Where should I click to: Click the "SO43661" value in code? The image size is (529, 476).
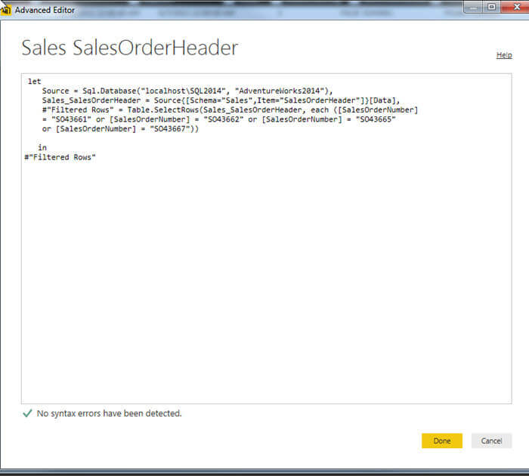click(71, 119)
